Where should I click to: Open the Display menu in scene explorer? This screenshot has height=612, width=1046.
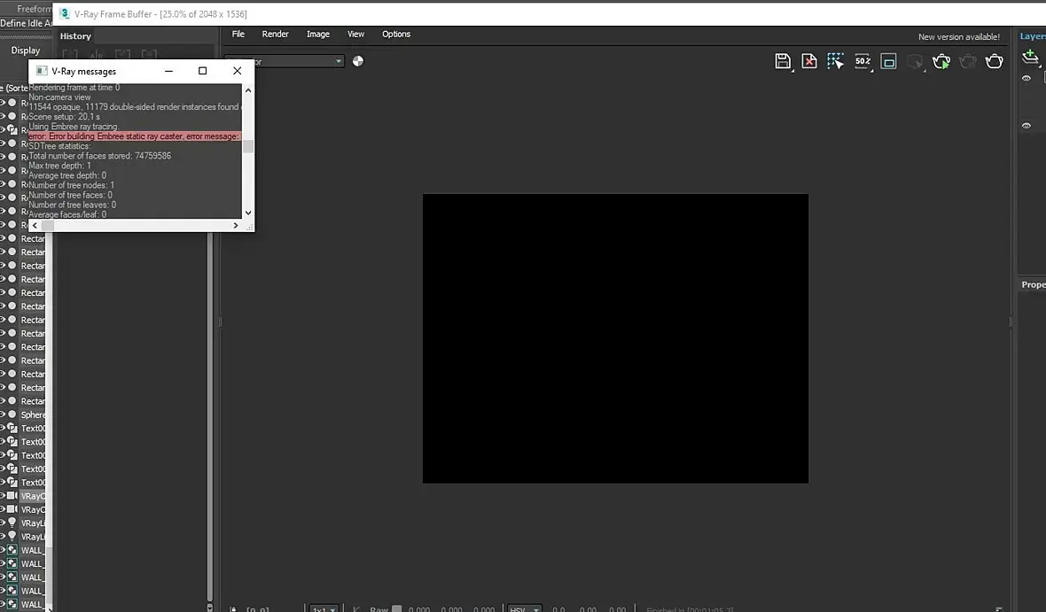[x=26, y=50]
